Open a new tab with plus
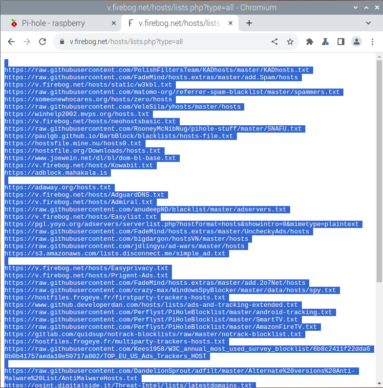The height and width of the screenshot is (388, 383). 249,23
